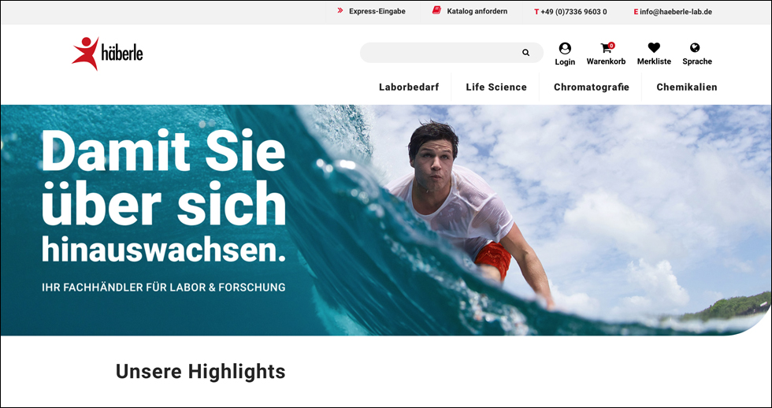Click the magnifier search icon

pos(526,53)
